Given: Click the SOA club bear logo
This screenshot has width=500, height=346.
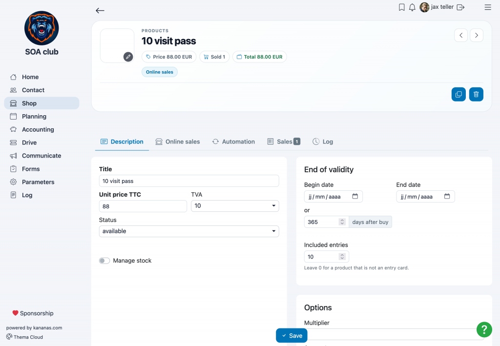Looking at the screenshot, I should pyautogui.click(x=42, y=28).
